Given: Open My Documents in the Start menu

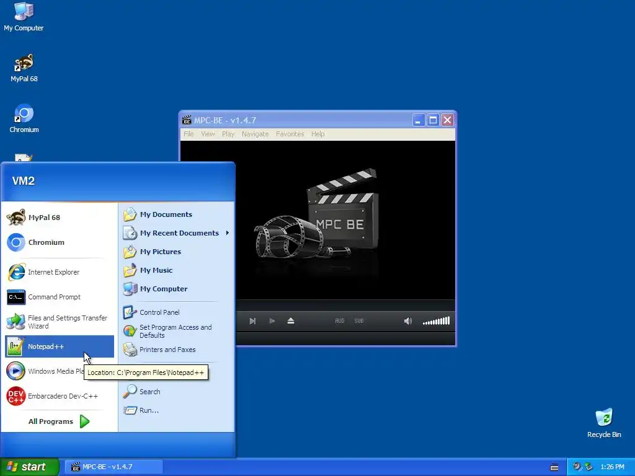Looking at the screenshot, I should click(176, 214).
